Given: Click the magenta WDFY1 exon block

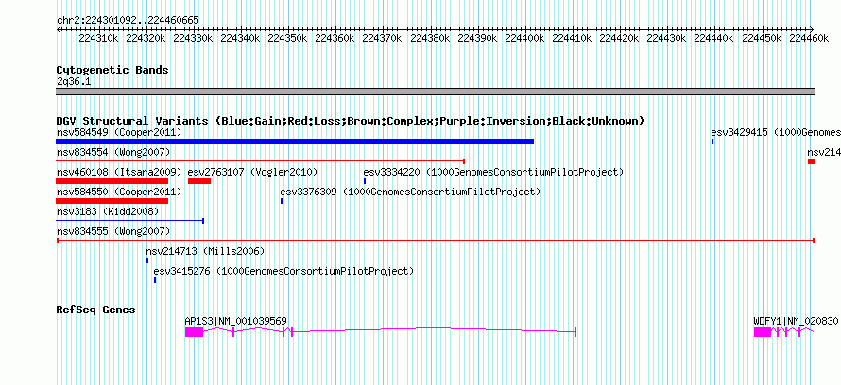Looking at the screenshot, I should pyautogui.click(x=763, y=332).
